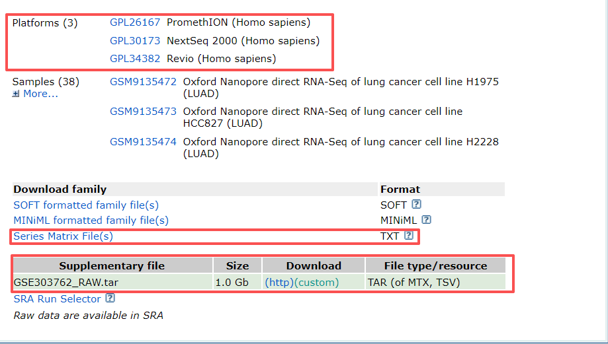Select the GSE303762_RAW.tar file name
The height and width of the screenshot is (344, 608).
[x=66, y=283]
